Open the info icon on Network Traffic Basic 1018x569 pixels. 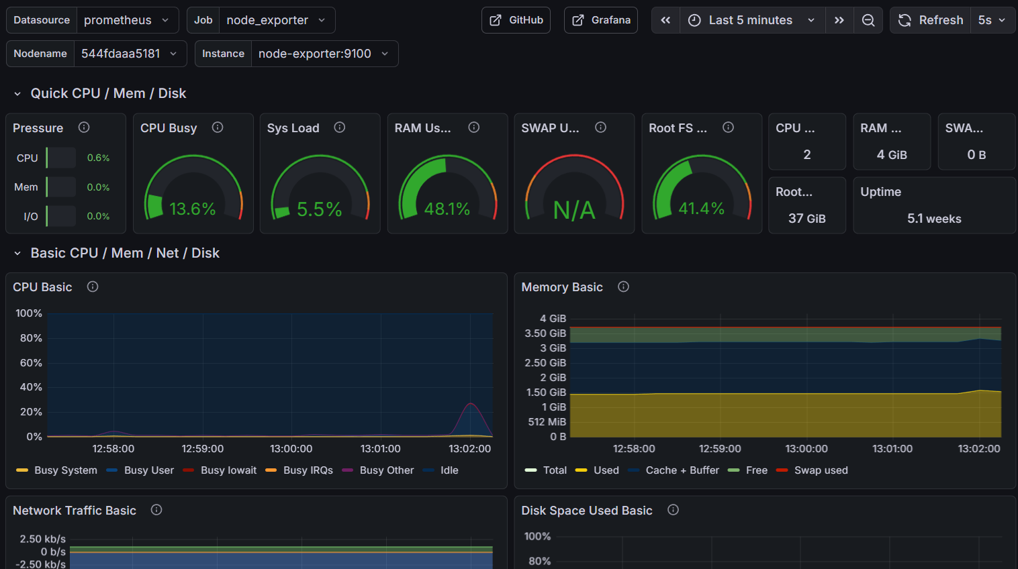(x=156, y=510)
